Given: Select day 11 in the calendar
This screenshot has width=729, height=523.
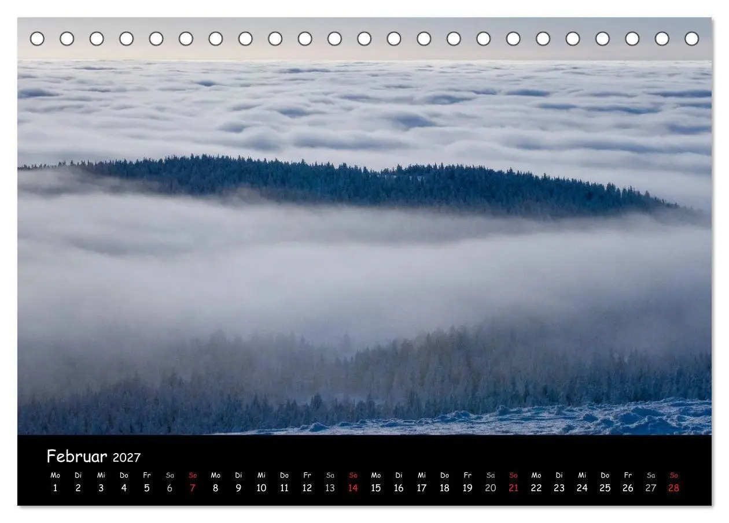Looking at the screenshot, I should tap(284, 488).
